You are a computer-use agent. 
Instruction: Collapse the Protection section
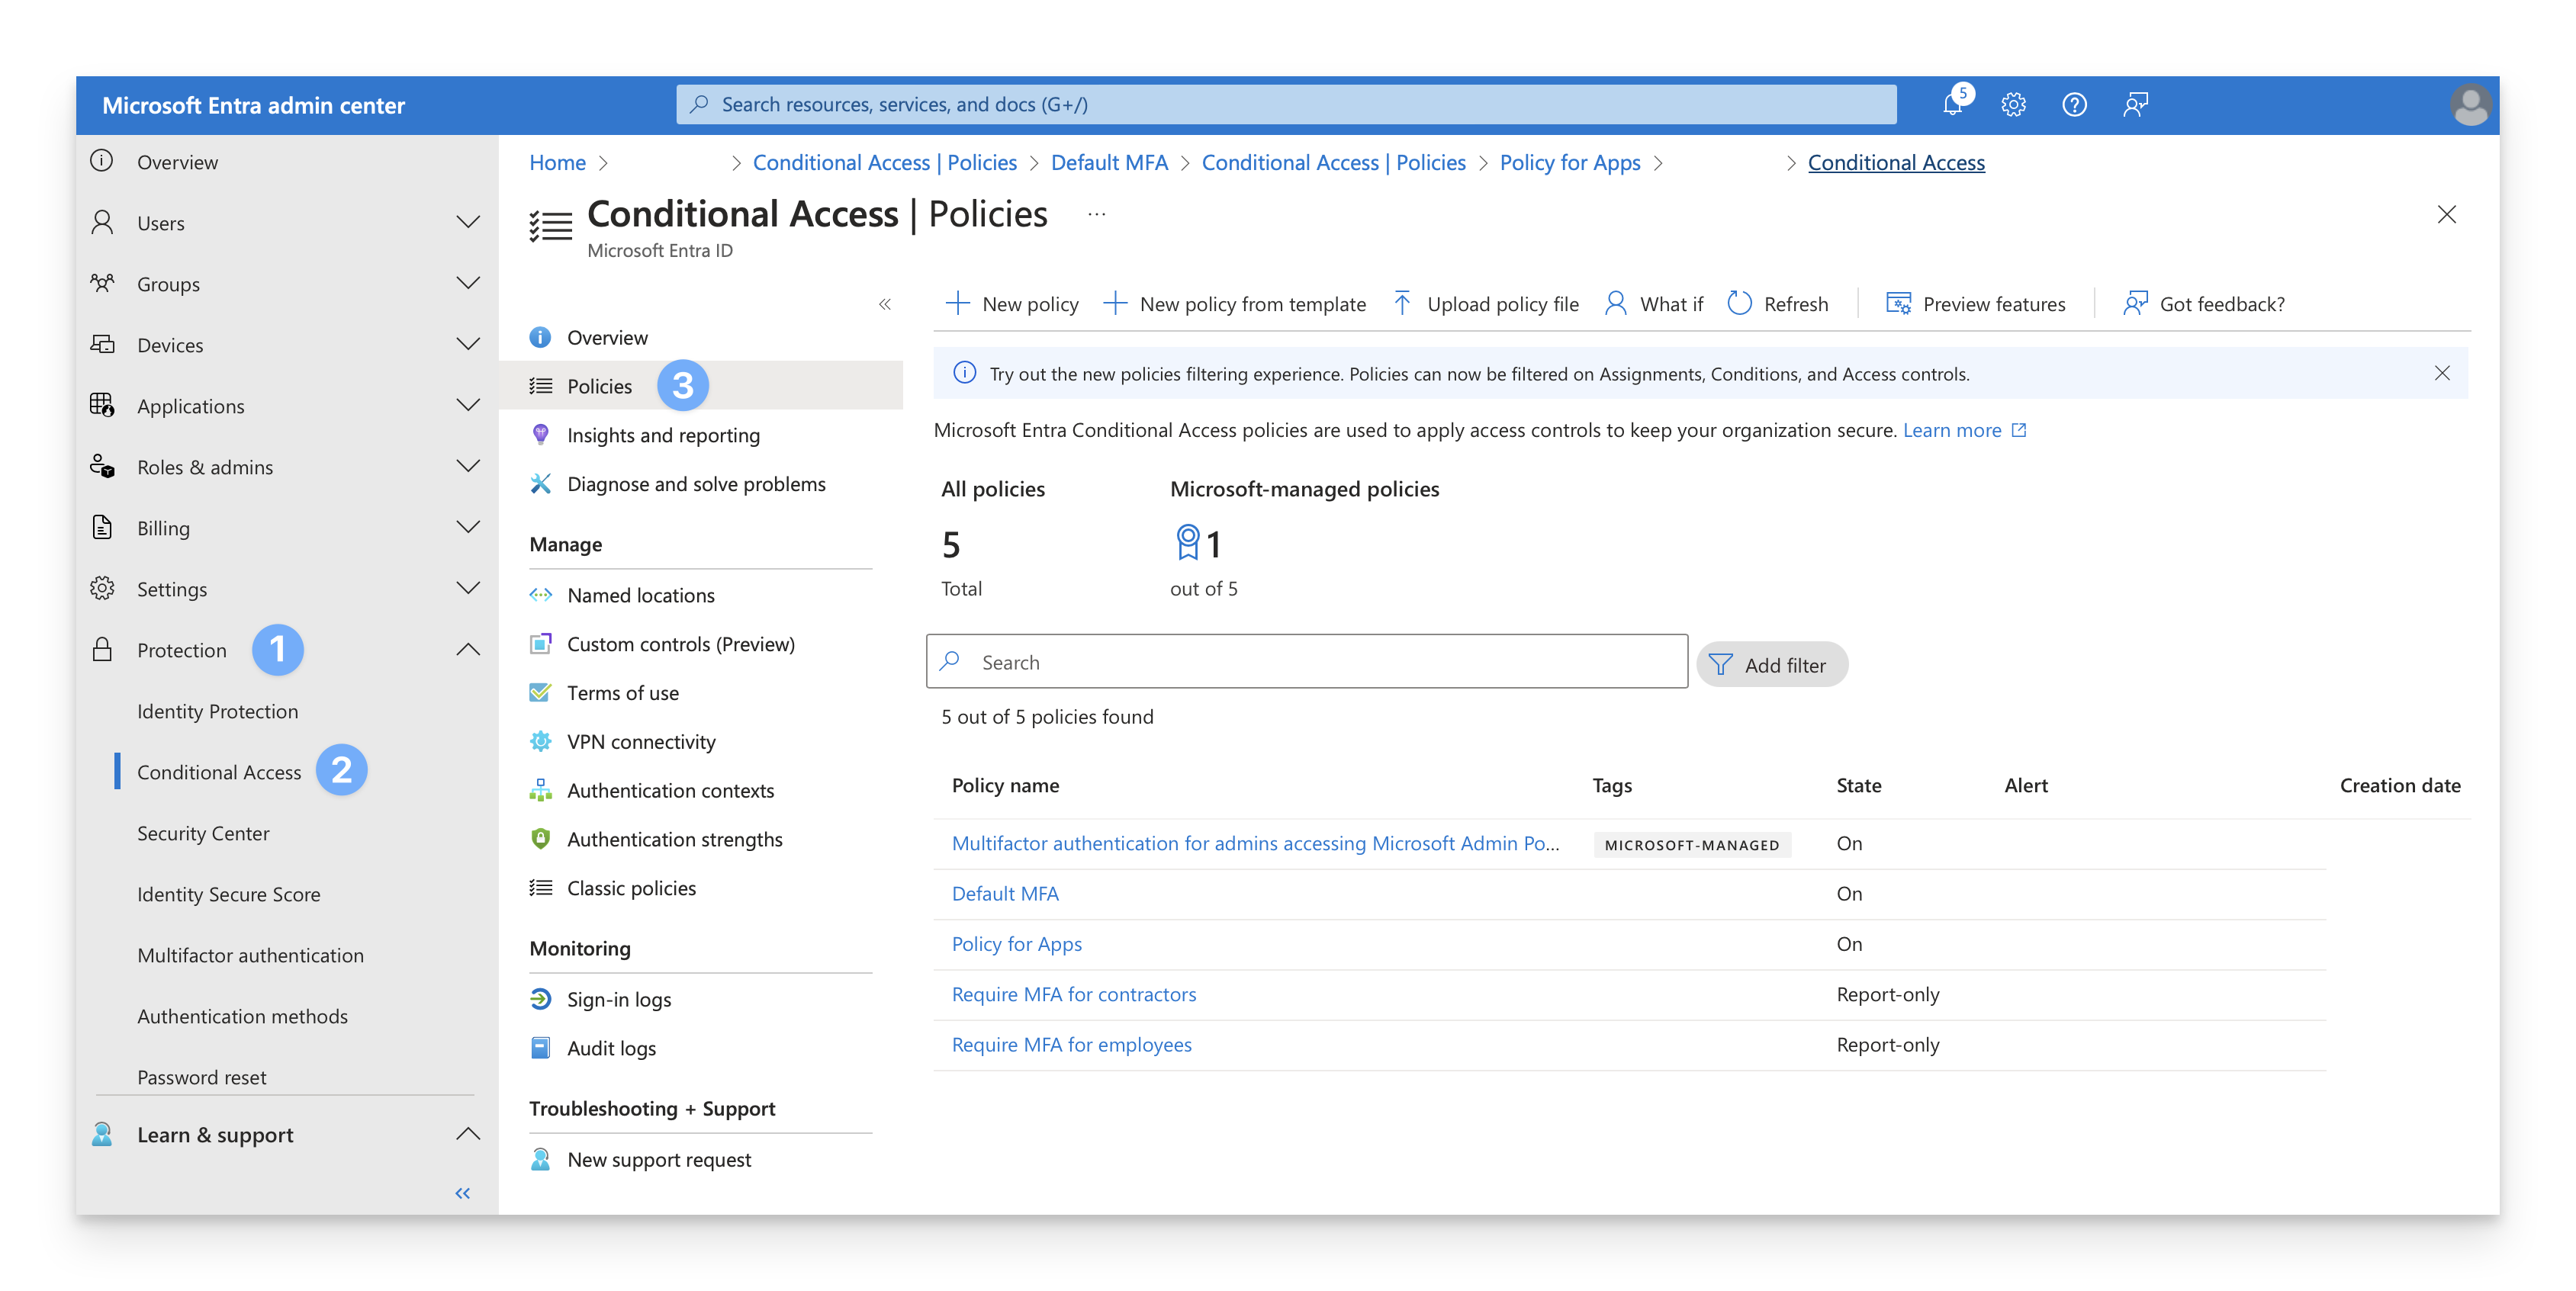(x=467, y=649)
